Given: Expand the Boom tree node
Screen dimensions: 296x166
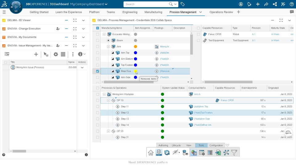Looking at the screenshot, I should pyautogui.click(x=108, y=41).
